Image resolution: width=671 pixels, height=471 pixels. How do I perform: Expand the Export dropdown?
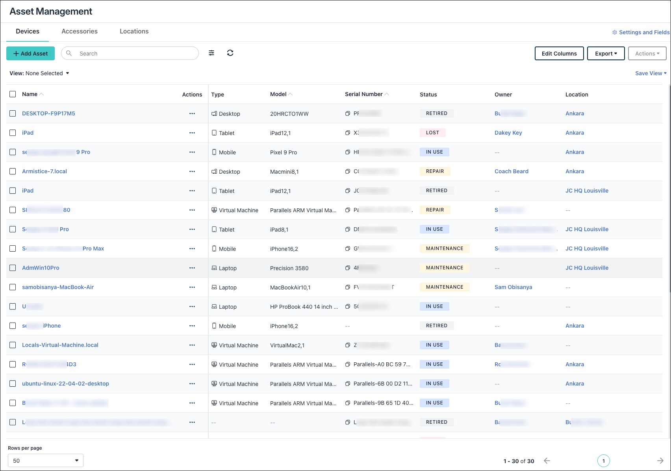[606, 54]
